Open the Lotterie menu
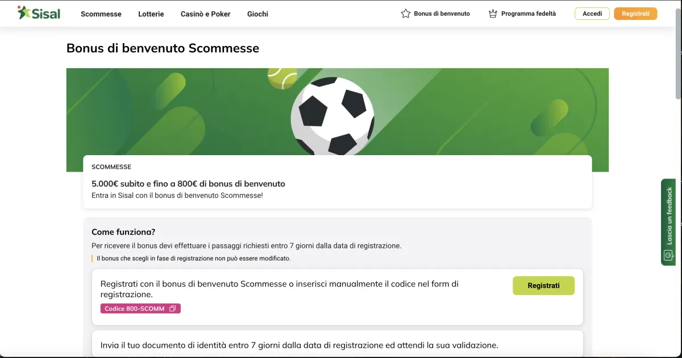Image resolution: width=682 pixels, height=358 pixels. click(151, 14)
